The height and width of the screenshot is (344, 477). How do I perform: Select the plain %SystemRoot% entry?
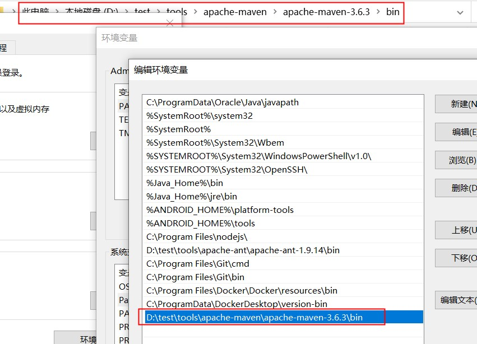283,129
